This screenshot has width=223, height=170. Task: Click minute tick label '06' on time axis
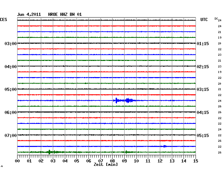click(89, 161)
